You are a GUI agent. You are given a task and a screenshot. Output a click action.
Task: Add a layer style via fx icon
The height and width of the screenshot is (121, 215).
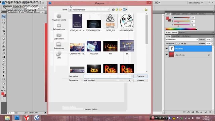click(189, 112)
